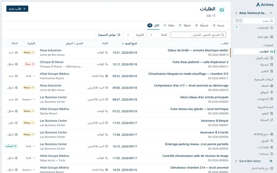
Task: Click Djerba Resort site text
Action: [x=48, y=114]
